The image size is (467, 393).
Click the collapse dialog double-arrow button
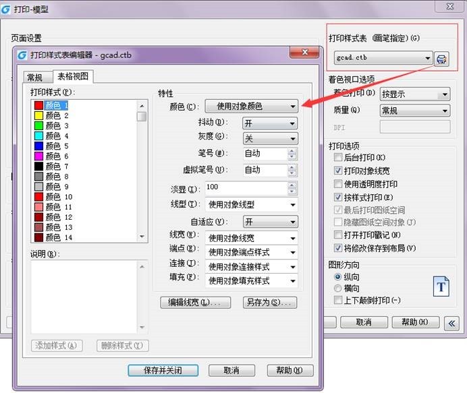451,323
